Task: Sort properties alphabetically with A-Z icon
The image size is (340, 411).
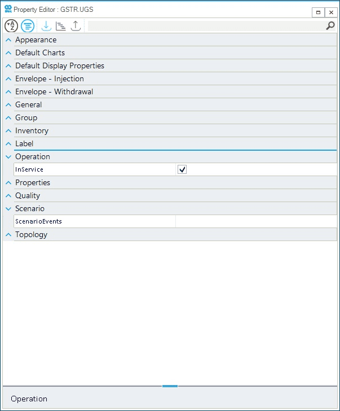Action: (11, 26)
